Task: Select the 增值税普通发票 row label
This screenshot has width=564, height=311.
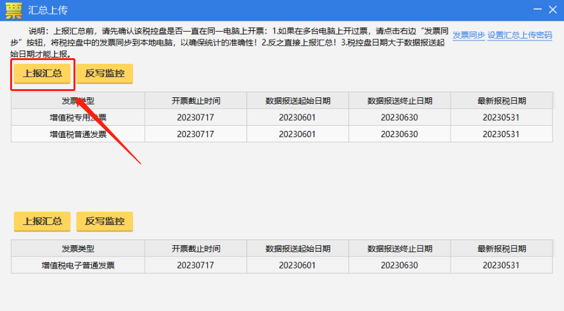Action: point(78,135)
